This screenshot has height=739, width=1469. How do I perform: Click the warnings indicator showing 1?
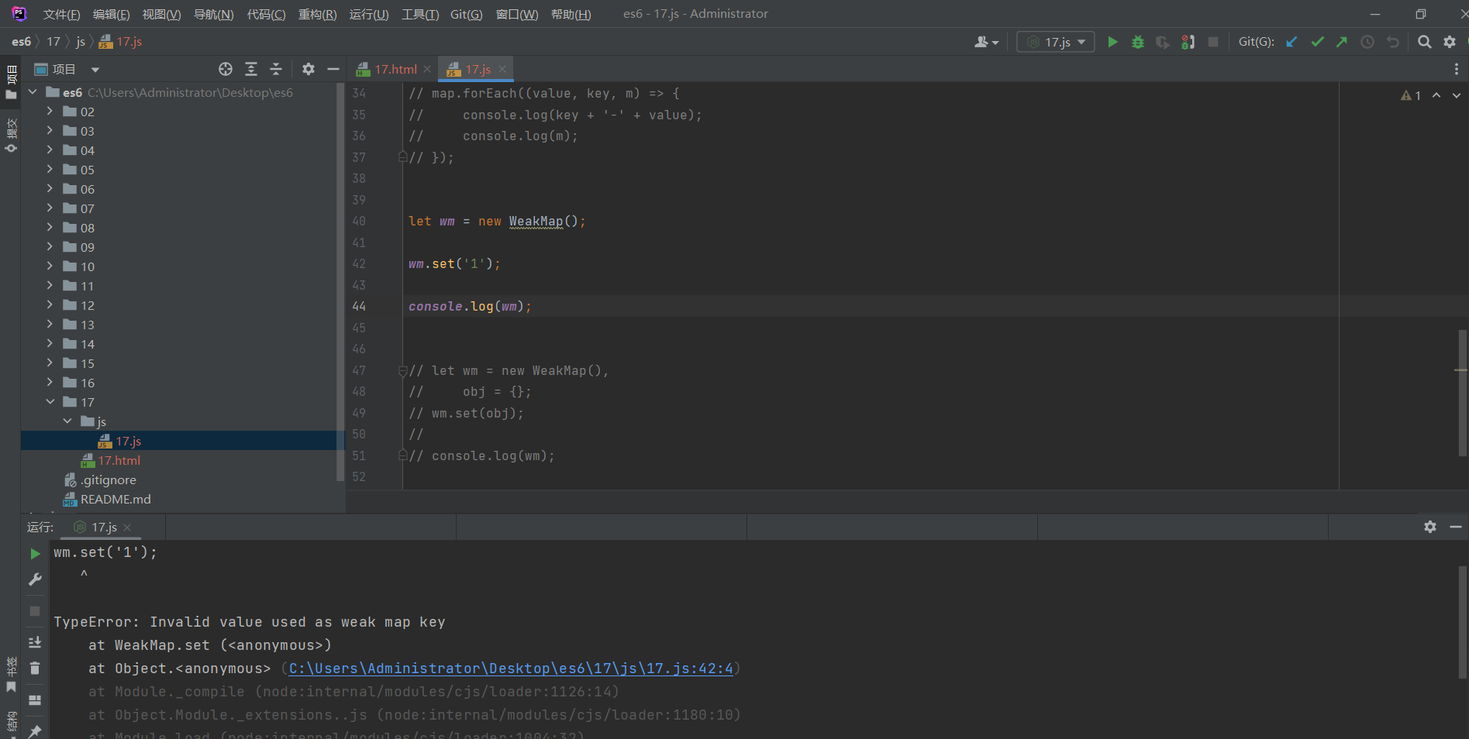click(1411, 95)
